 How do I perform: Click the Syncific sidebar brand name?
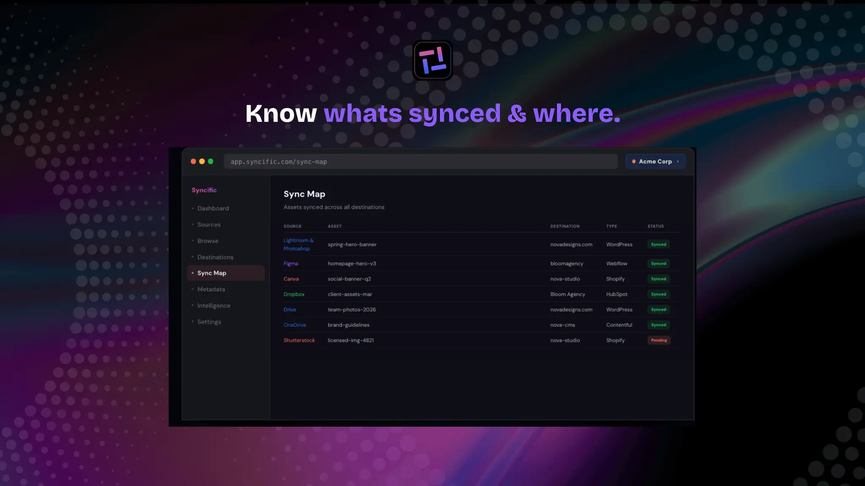[x=204, y=190]
